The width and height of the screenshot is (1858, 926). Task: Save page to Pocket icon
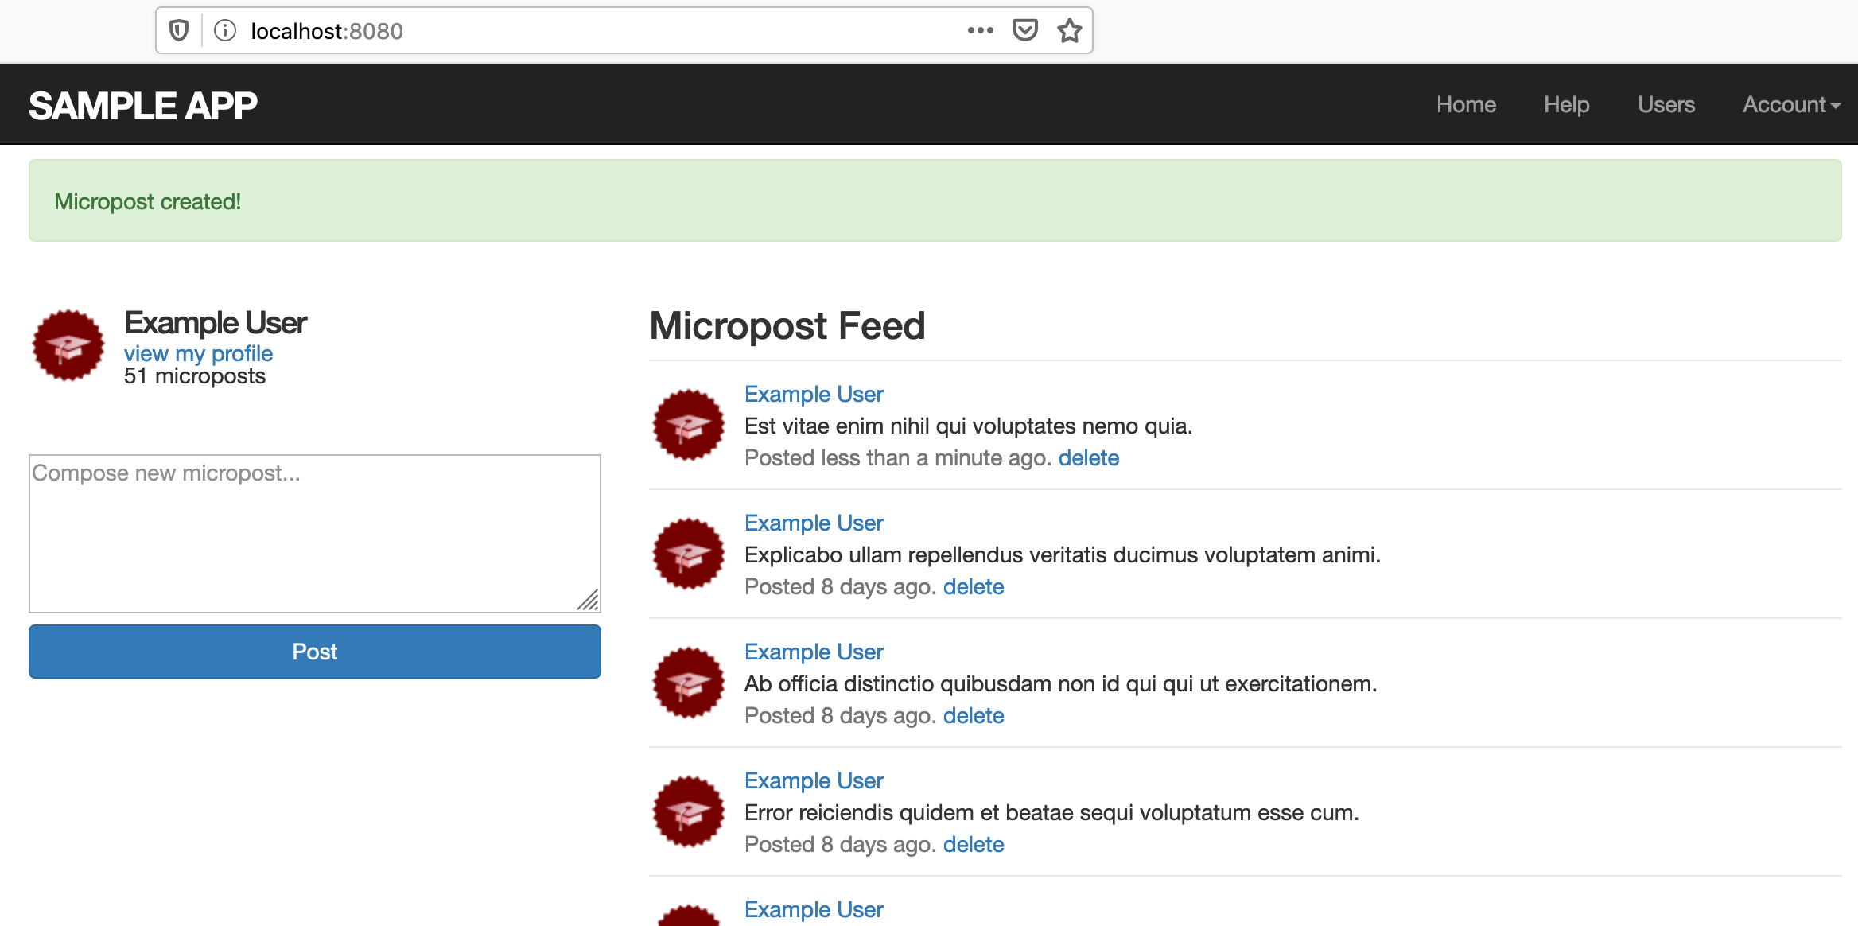coord(1024,31)
